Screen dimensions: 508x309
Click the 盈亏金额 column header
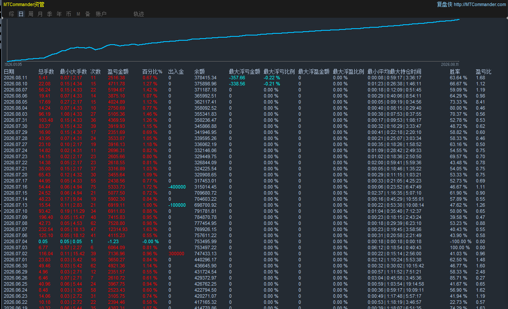coord(118,72)
